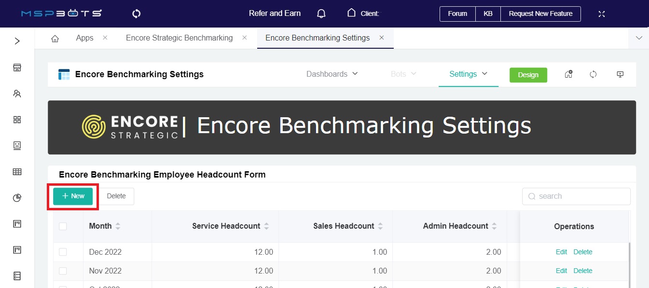649x288 pixels.
Task: Click the refresh icon beside Design
Action: coord(594,74)
